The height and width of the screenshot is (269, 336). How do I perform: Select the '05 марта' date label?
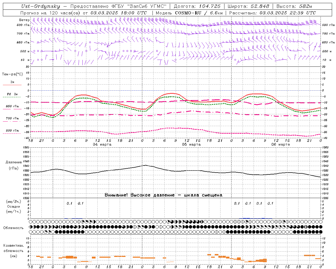[191, 144]
